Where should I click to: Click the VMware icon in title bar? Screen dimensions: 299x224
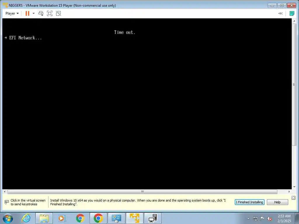[5, 5]
